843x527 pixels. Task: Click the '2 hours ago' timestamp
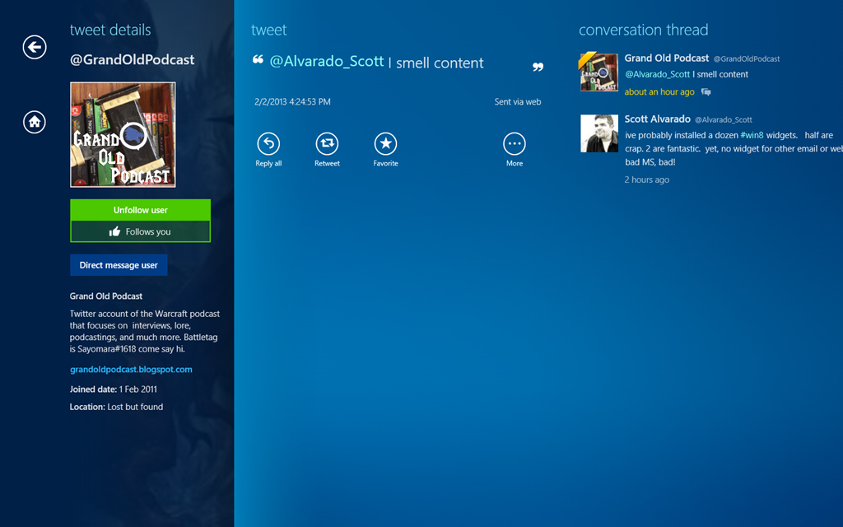(x=647, y=180)
